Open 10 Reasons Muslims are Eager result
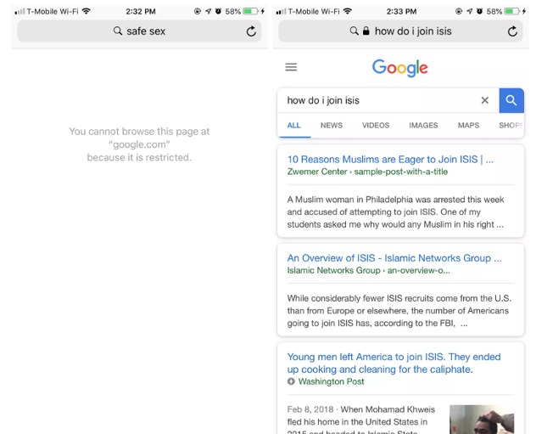 coord(390,160)
